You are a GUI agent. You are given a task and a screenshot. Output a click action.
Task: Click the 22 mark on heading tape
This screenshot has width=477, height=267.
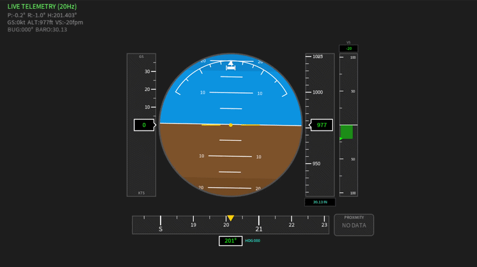click(x=291, y=225)
